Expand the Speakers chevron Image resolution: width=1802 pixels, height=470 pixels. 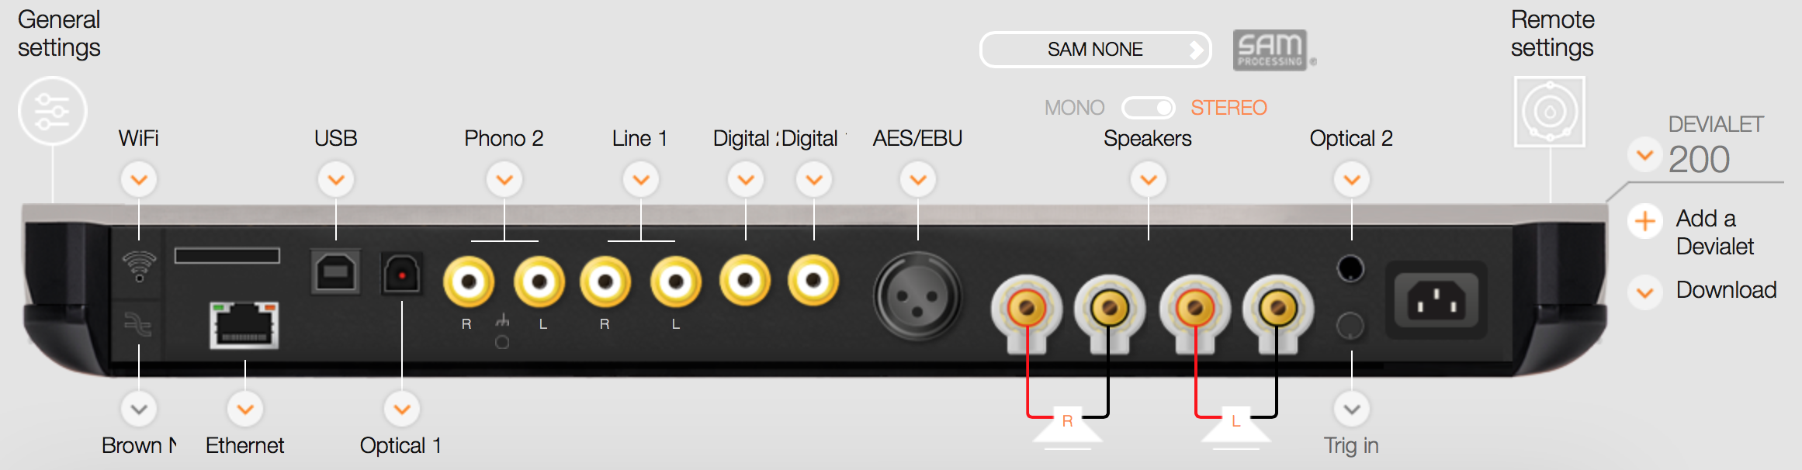coord(1149,180)
